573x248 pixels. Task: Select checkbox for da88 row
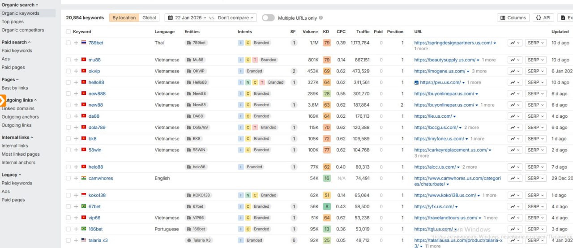pos(68,116)
